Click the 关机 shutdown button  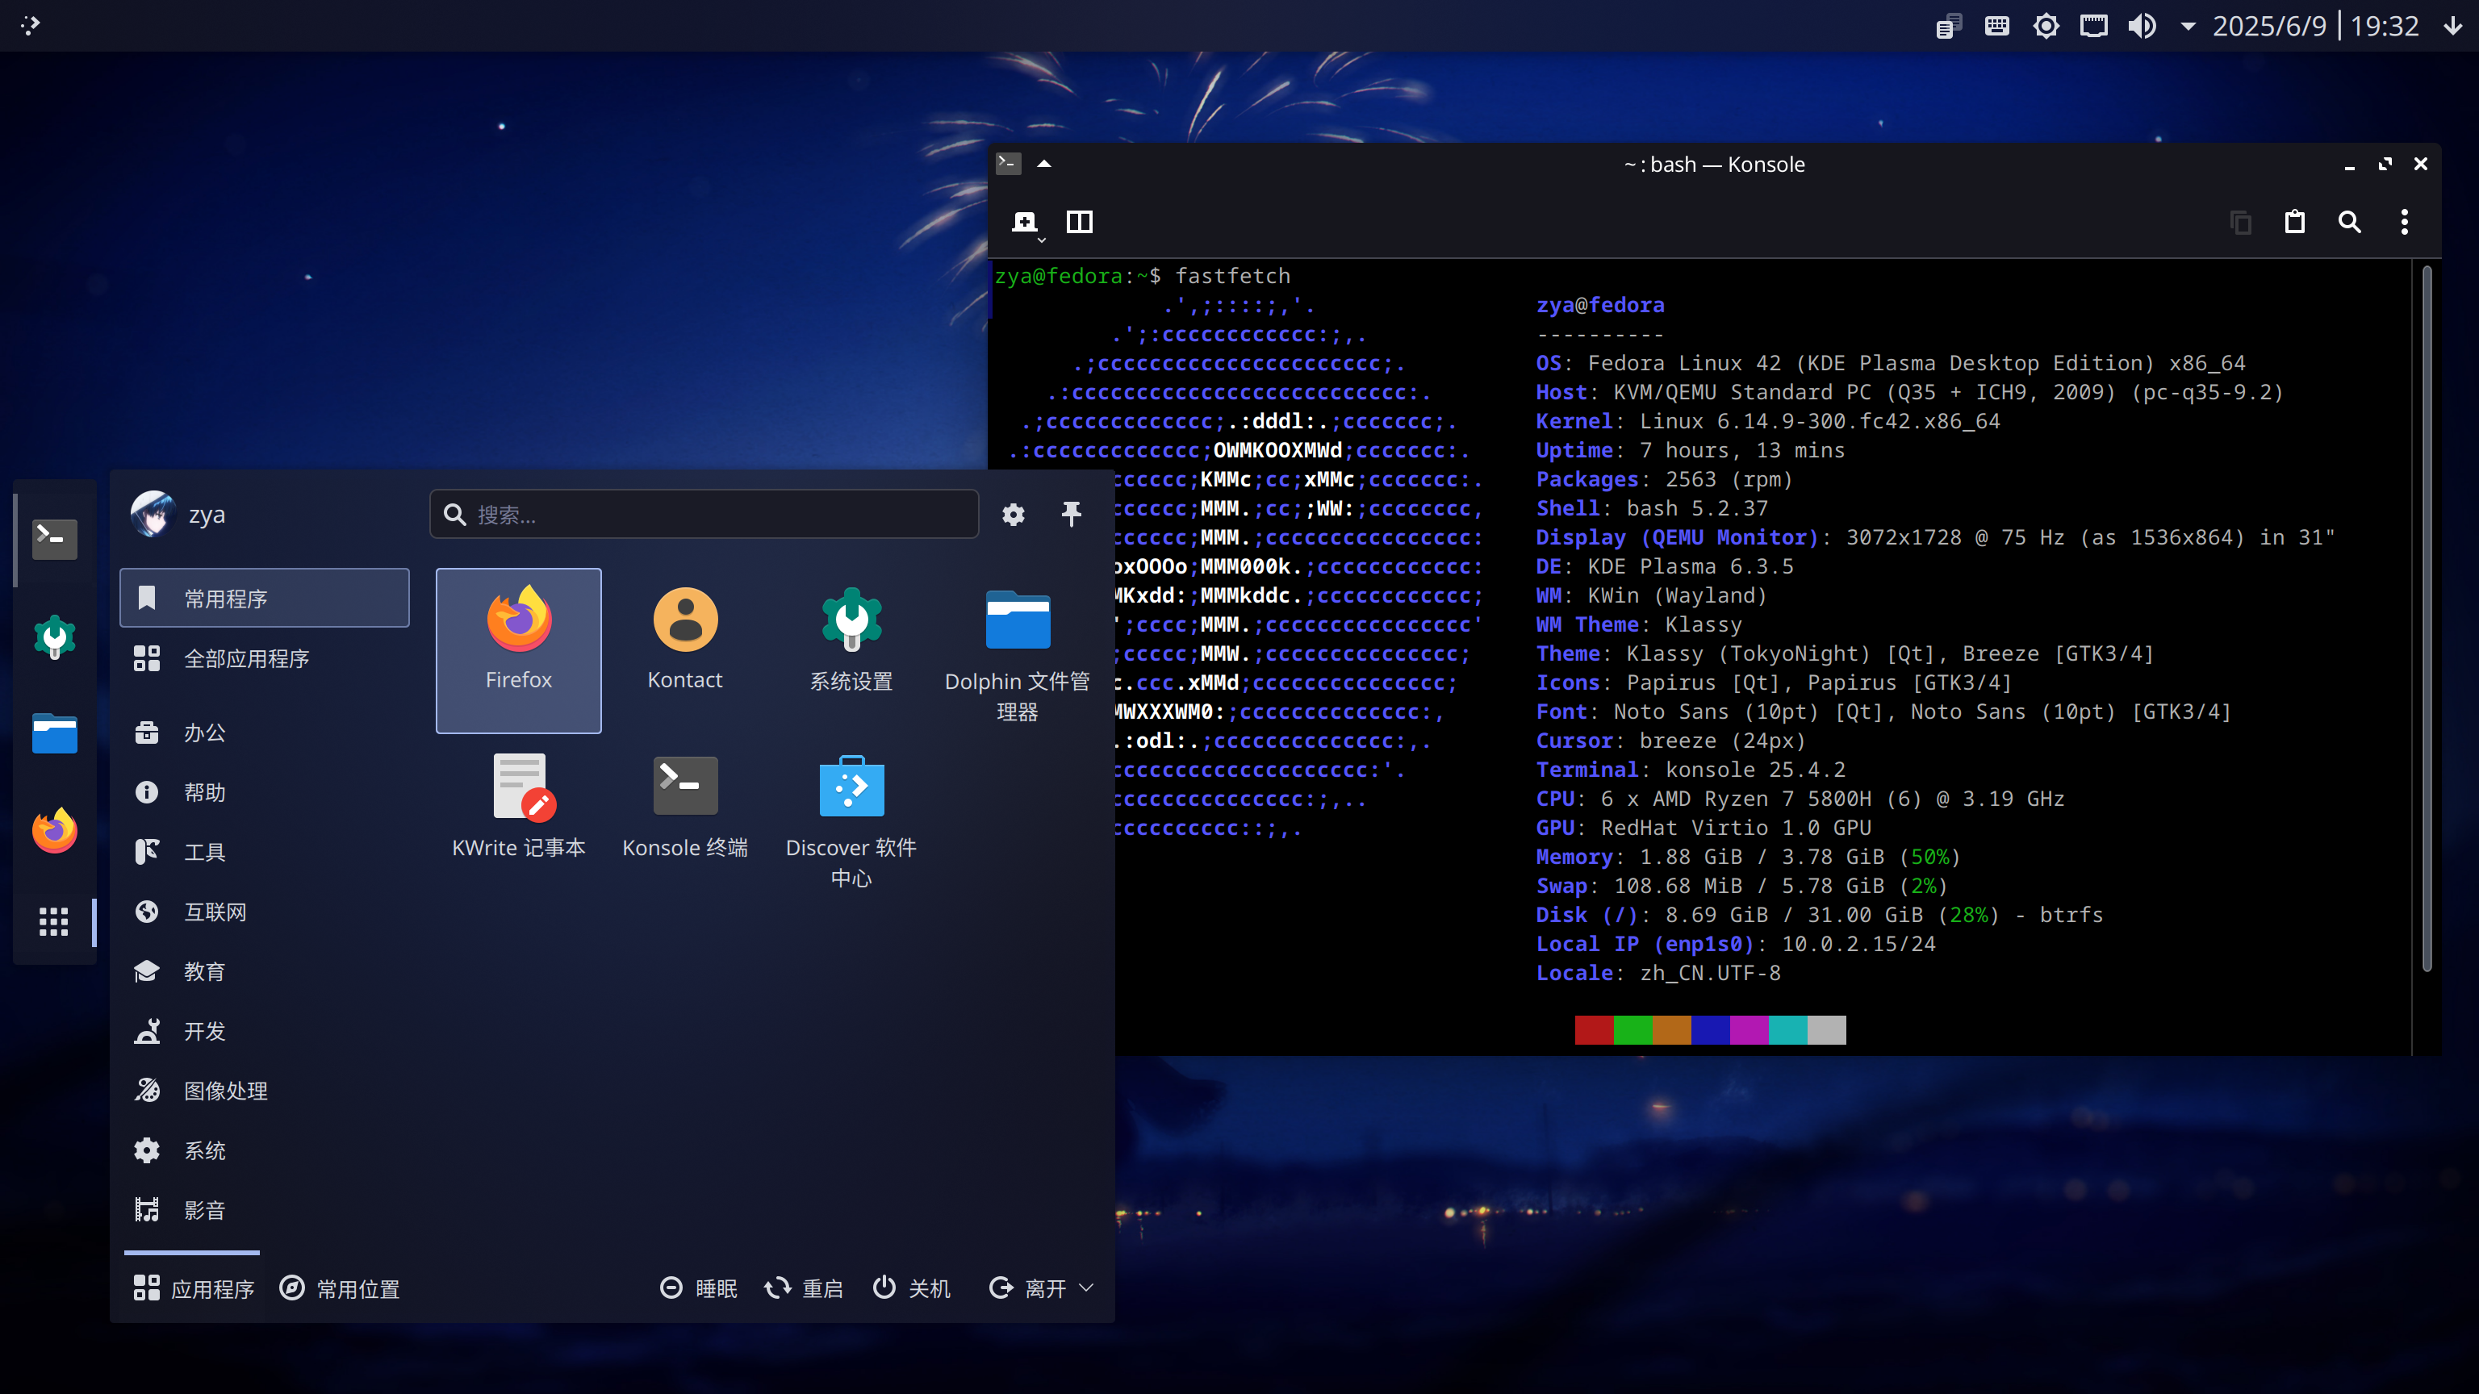pos(911,1288)
